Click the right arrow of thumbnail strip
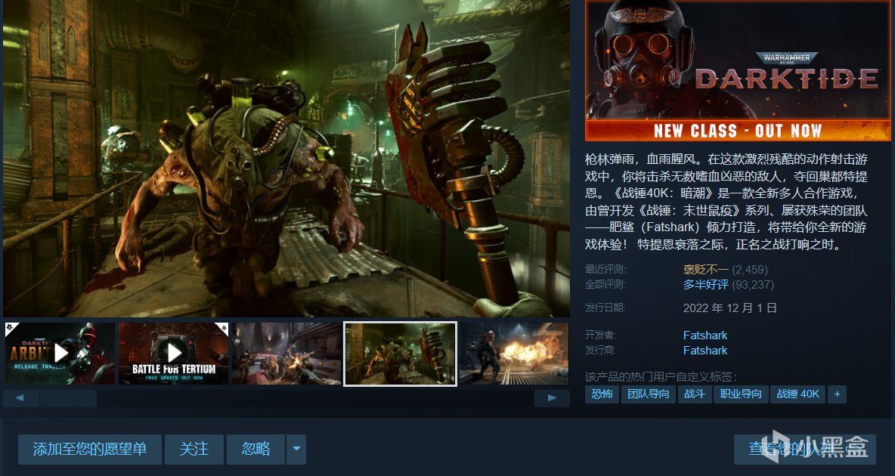This screenshot has width=895, height=476. [552, 398]
